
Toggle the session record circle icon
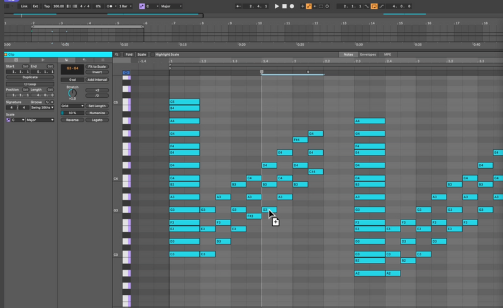[327, 6]
